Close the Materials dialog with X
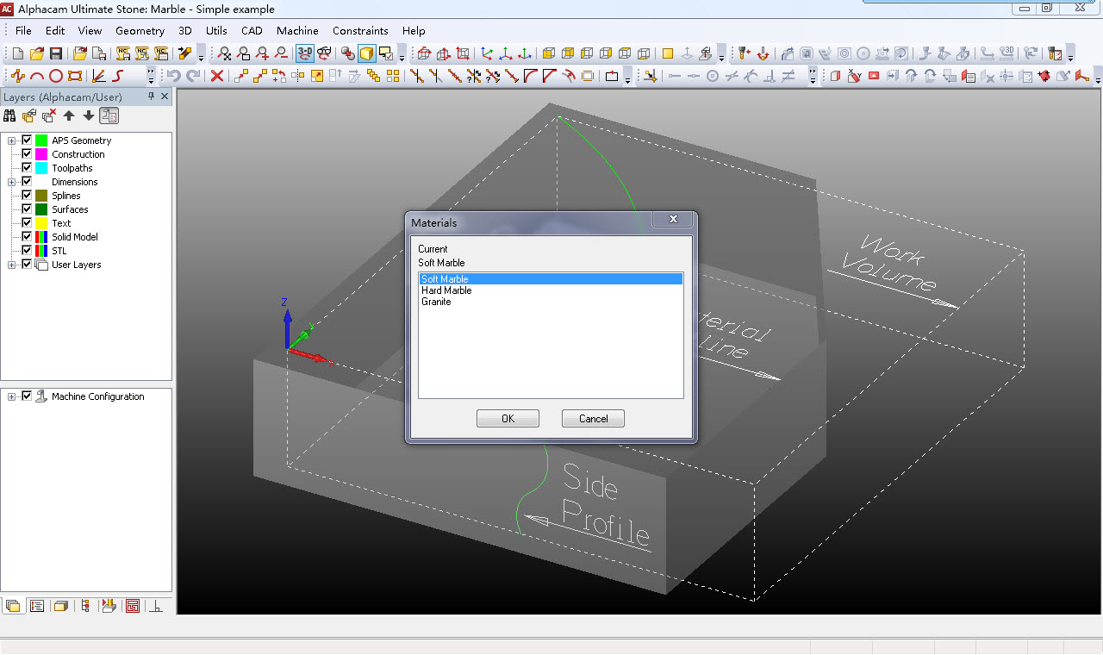Screen dimensions: 1103x655 [x=673, y=220]
